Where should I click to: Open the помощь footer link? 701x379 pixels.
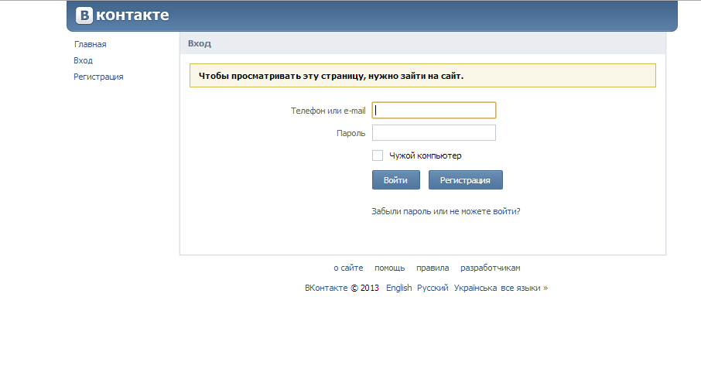point(389,268)
